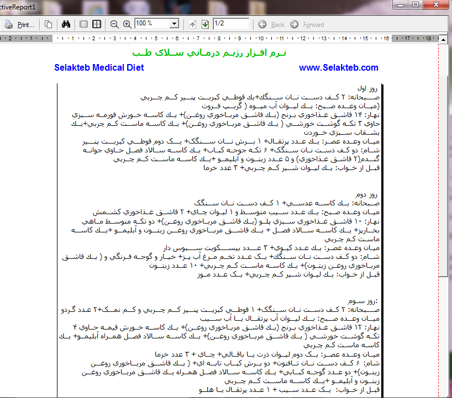Click the Zoom out magnifier icon
Image resolution: width=452 pixels, height=398 pixels.
click(114, 24)
